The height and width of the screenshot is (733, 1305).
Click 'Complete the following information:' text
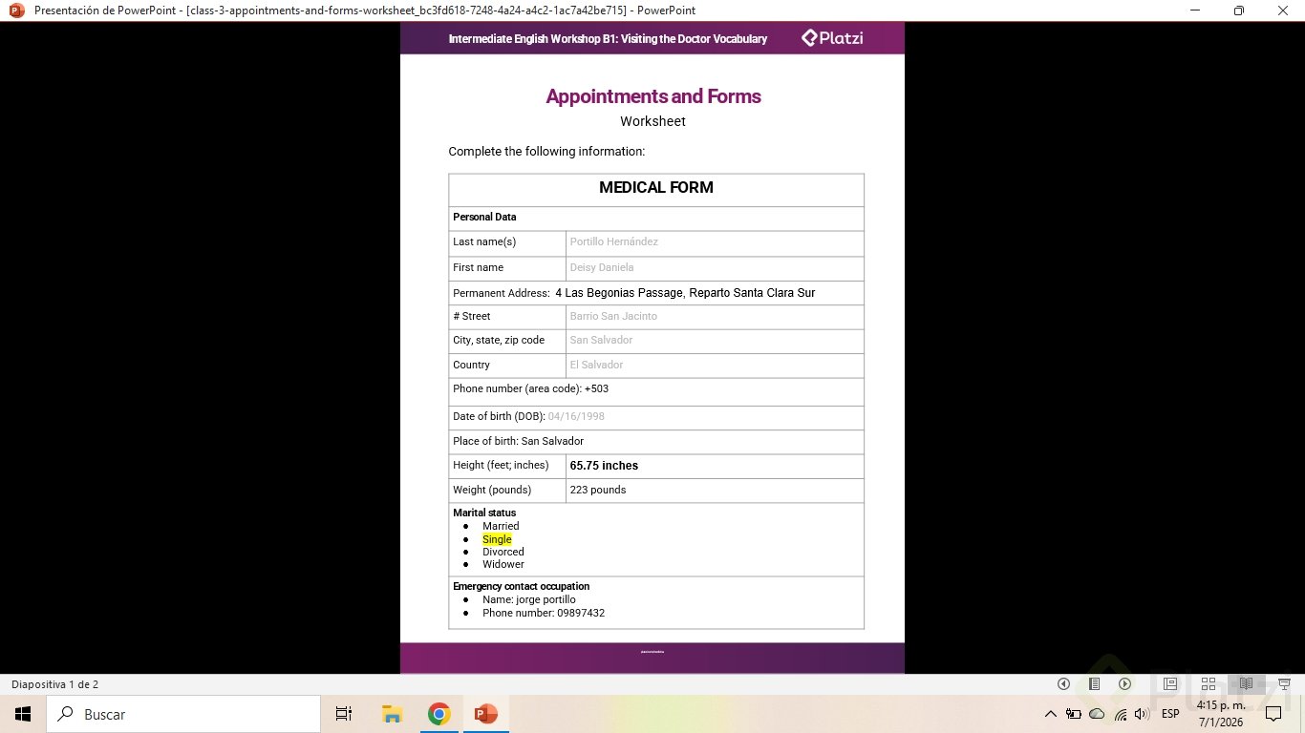pos(546,152)
